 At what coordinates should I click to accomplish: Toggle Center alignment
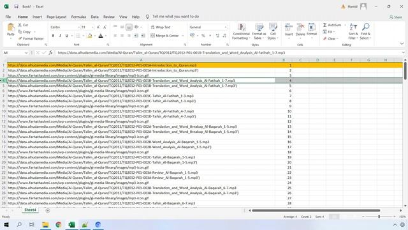(x=122, y=36)
